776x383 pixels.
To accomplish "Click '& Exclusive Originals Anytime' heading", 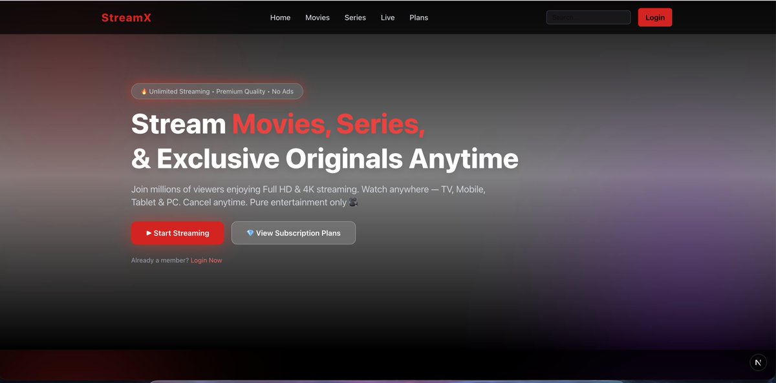I will click(x=325, y=159).
